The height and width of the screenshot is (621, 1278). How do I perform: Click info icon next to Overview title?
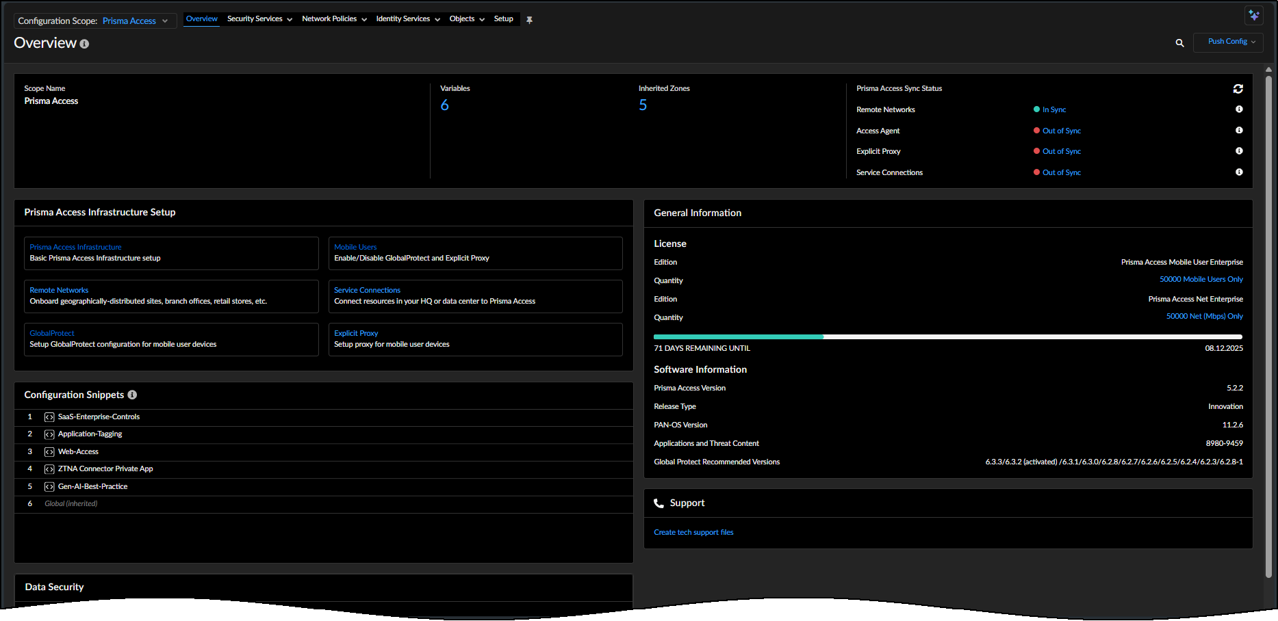coord(84,44)
